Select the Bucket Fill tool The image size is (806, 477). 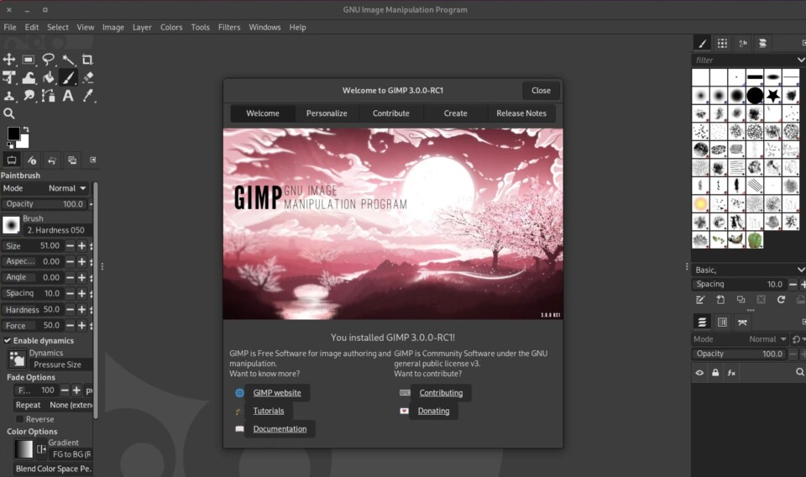(x=49, y=78)
